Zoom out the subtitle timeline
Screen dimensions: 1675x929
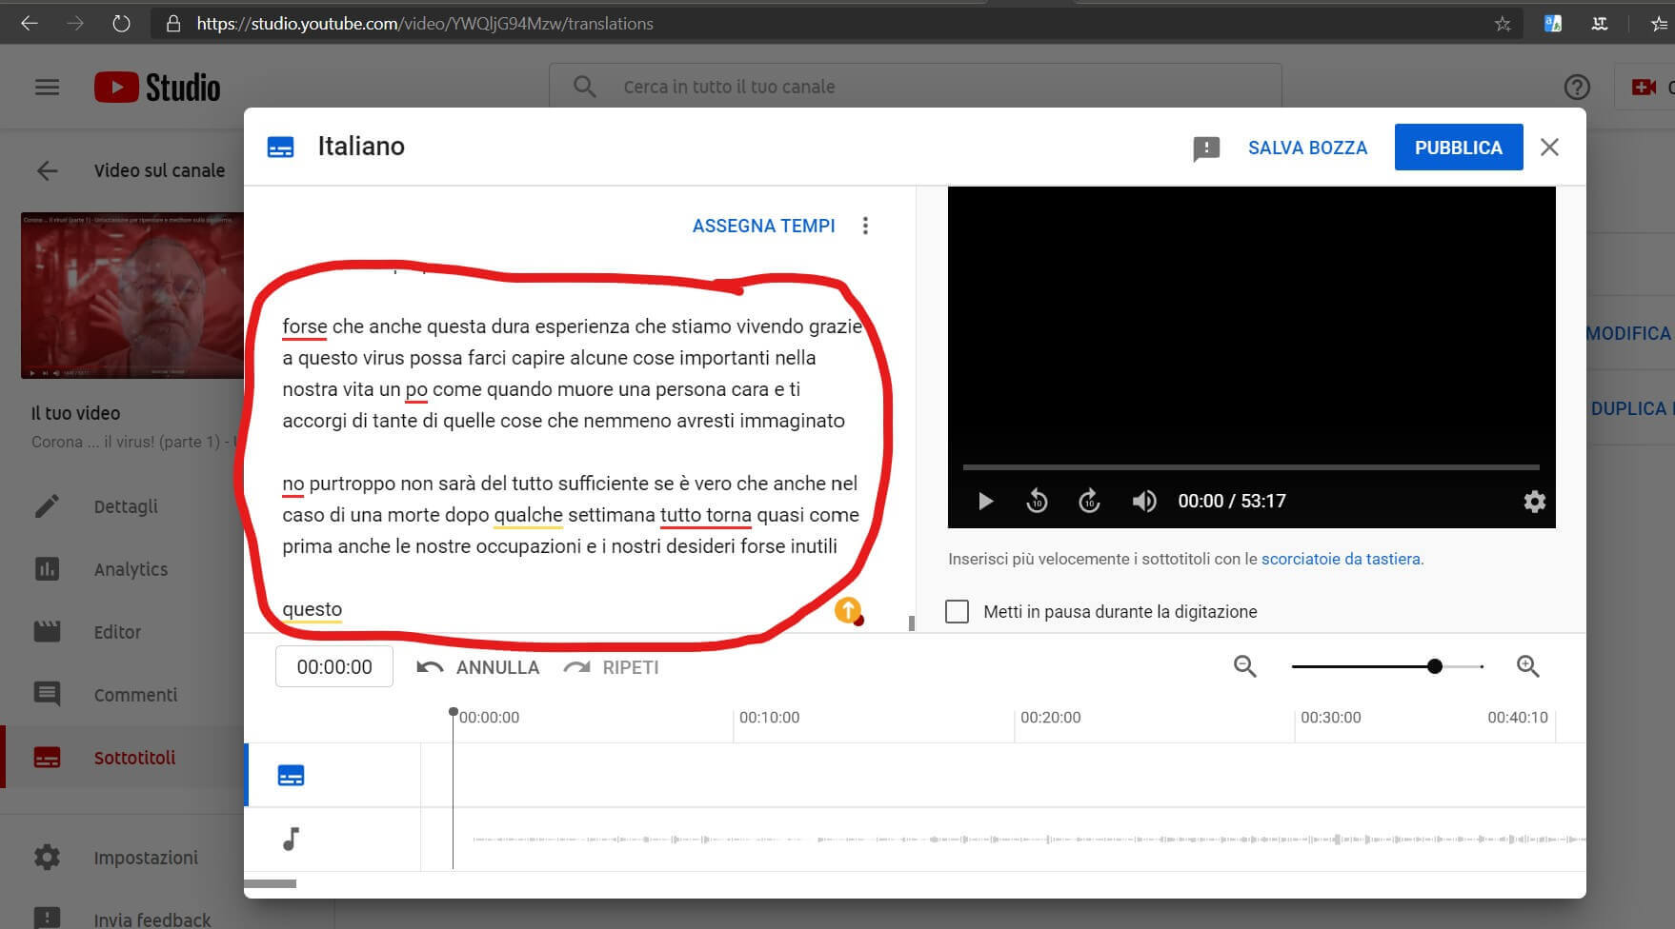point(1244,666)
